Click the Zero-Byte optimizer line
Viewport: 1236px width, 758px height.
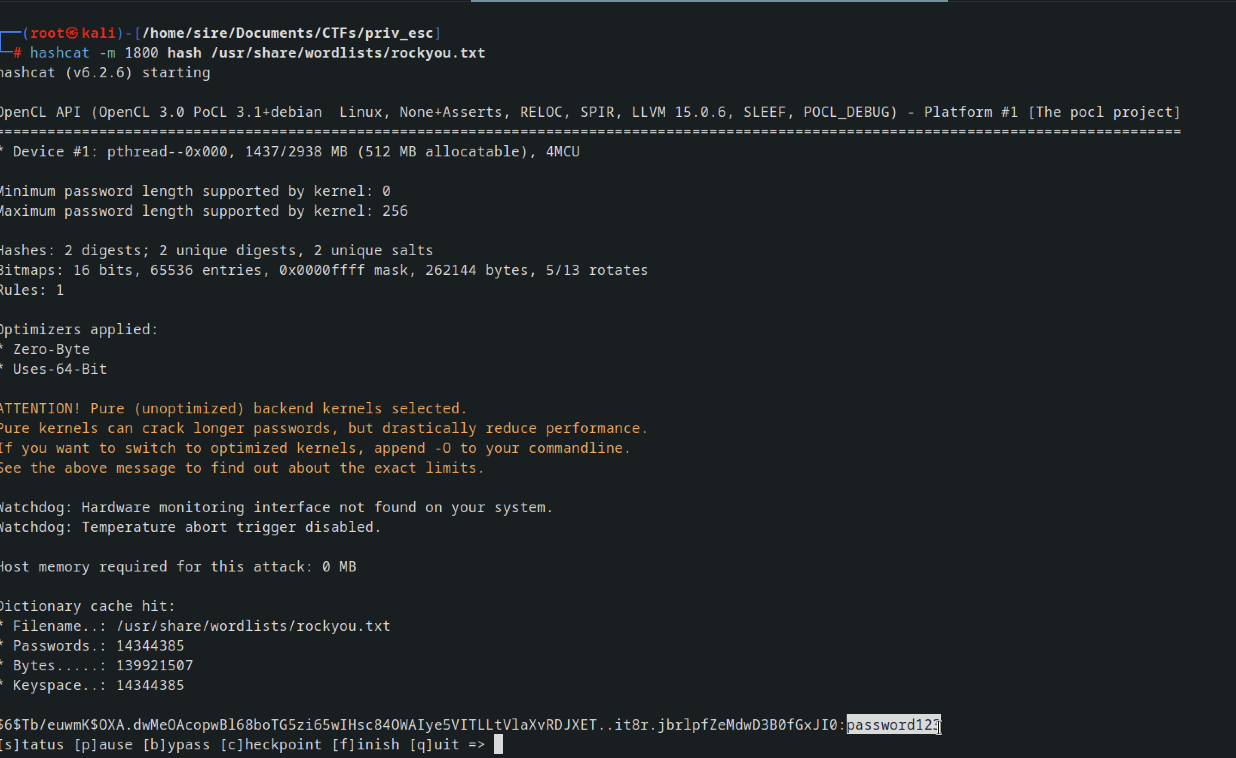coord(45,349)
